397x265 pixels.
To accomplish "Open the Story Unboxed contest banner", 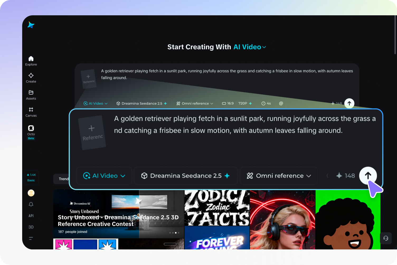I will [x=119, y=214].
